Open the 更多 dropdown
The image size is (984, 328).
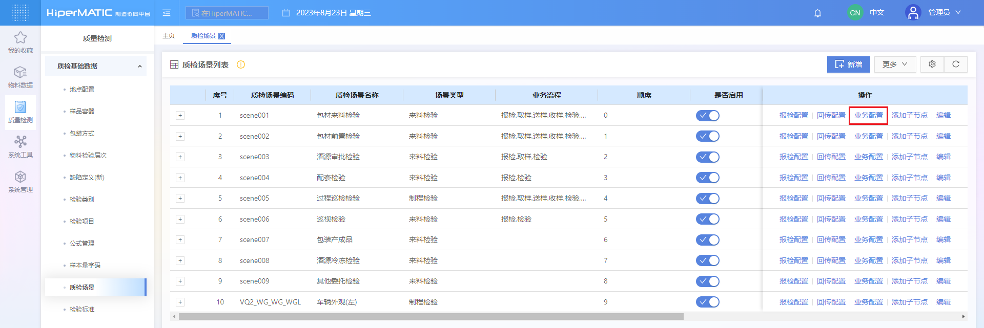click(x=895, y=64)
